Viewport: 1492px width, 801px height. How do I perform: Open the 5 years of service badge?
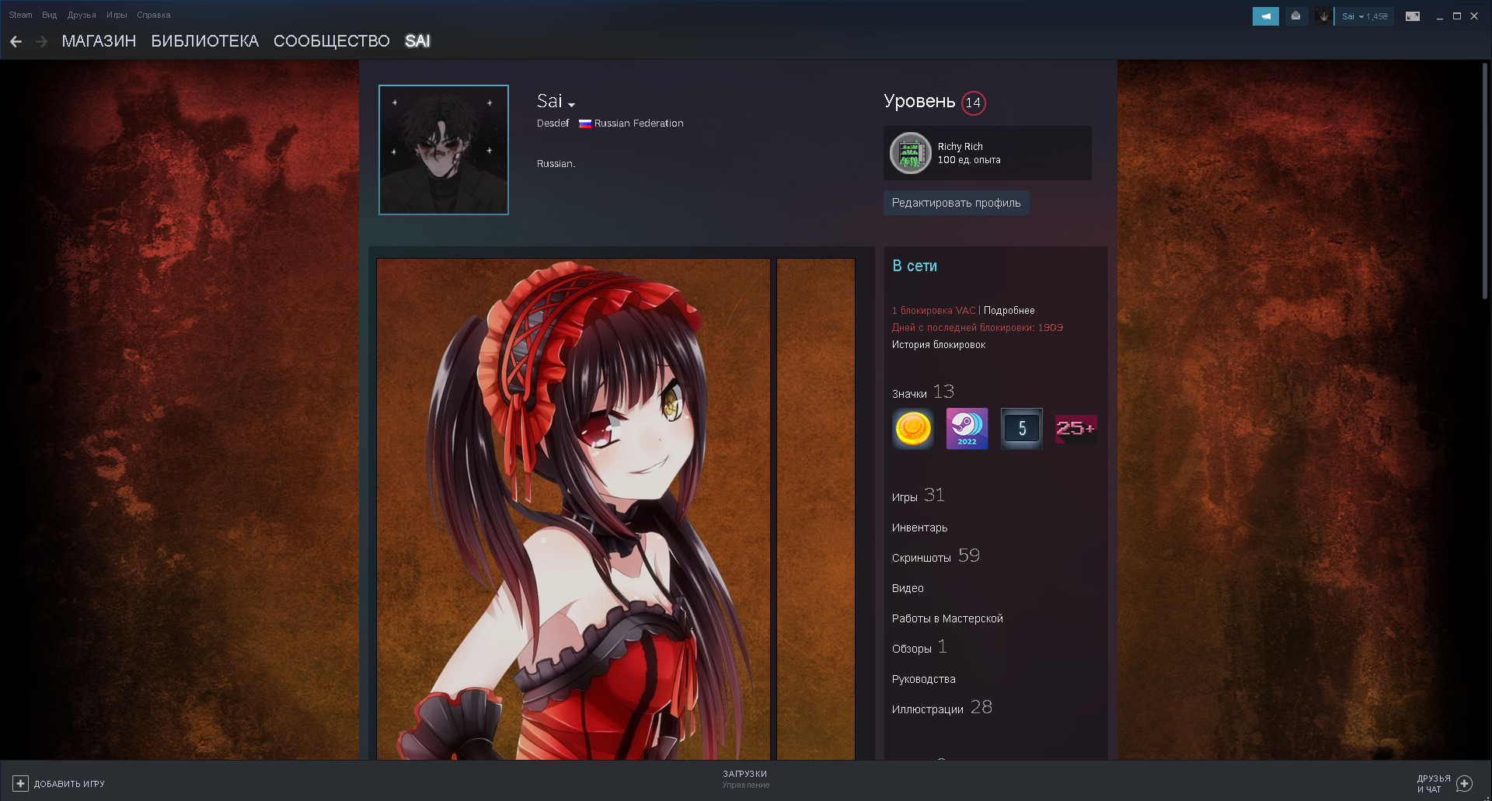[x=1022, y=429]
